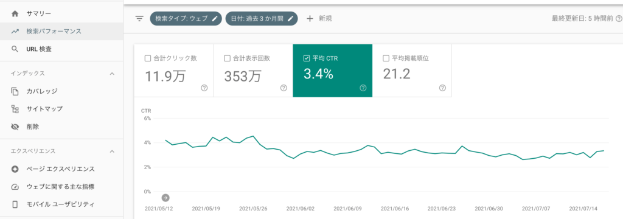Open モバイル ユーザビリティ menu item

click(x=61, y=204)
